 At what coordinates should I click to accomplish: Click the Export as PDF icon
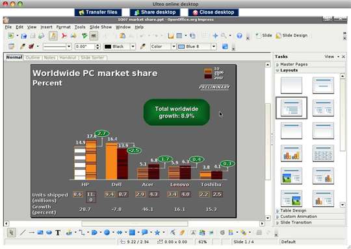pos(64,36)
